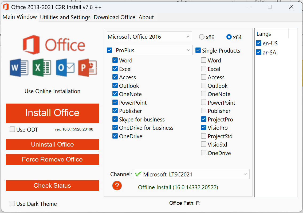Viewport: 303px width, 213px height.
Task: Uncheck the en-US language
Action: coord(259,43)
